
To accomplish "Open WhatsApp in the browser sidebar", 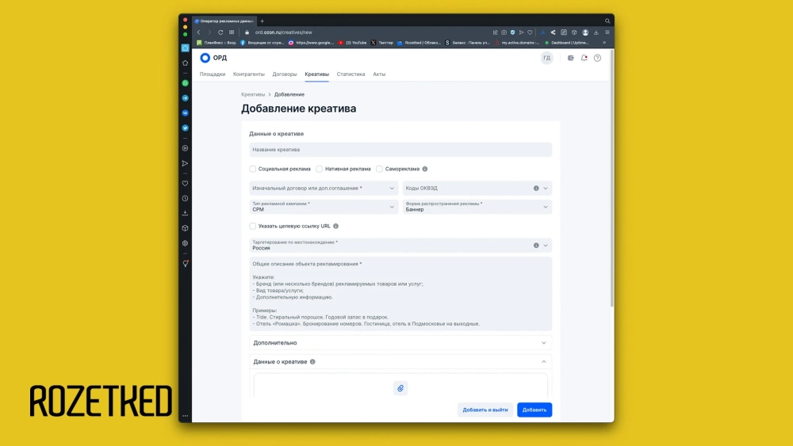I will coord(186,83).
